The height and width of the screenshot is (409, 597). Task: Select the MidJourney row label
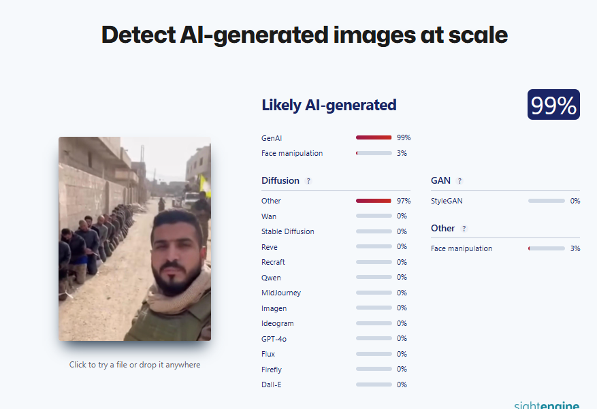click(280, 293)
